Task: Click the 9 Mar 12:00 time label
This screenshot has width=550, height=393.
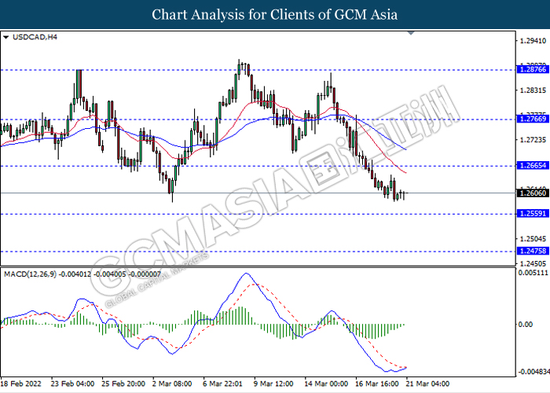Action: (273, 384)
